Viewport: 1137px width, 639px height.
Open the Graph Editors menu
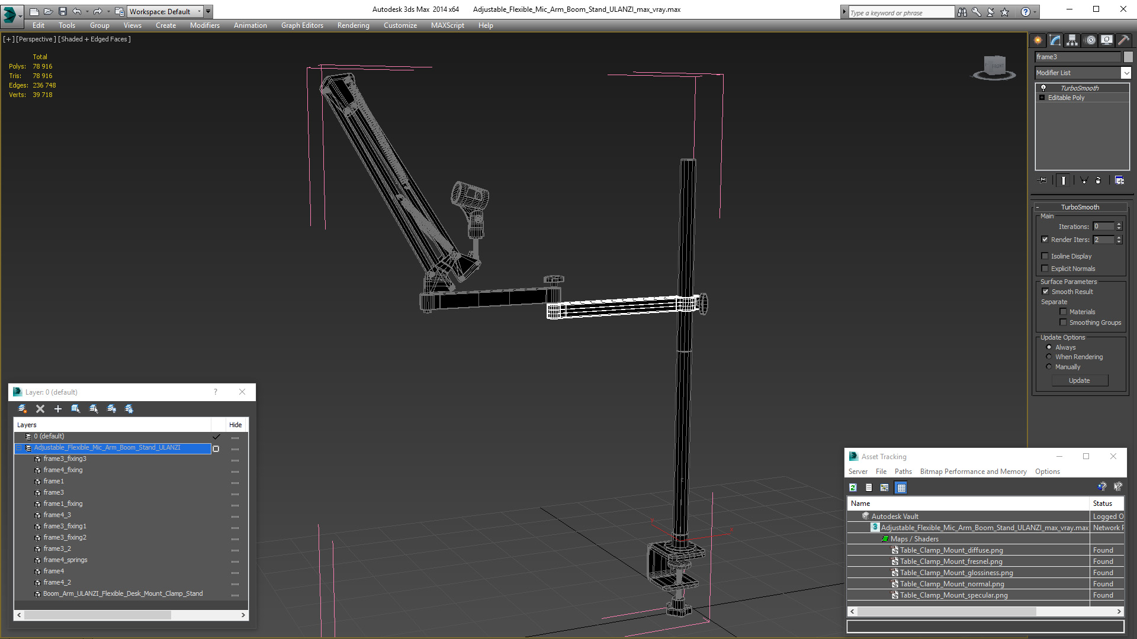pos(302,25)
